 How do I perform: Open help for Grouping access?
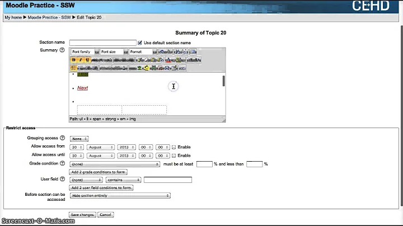62,138
